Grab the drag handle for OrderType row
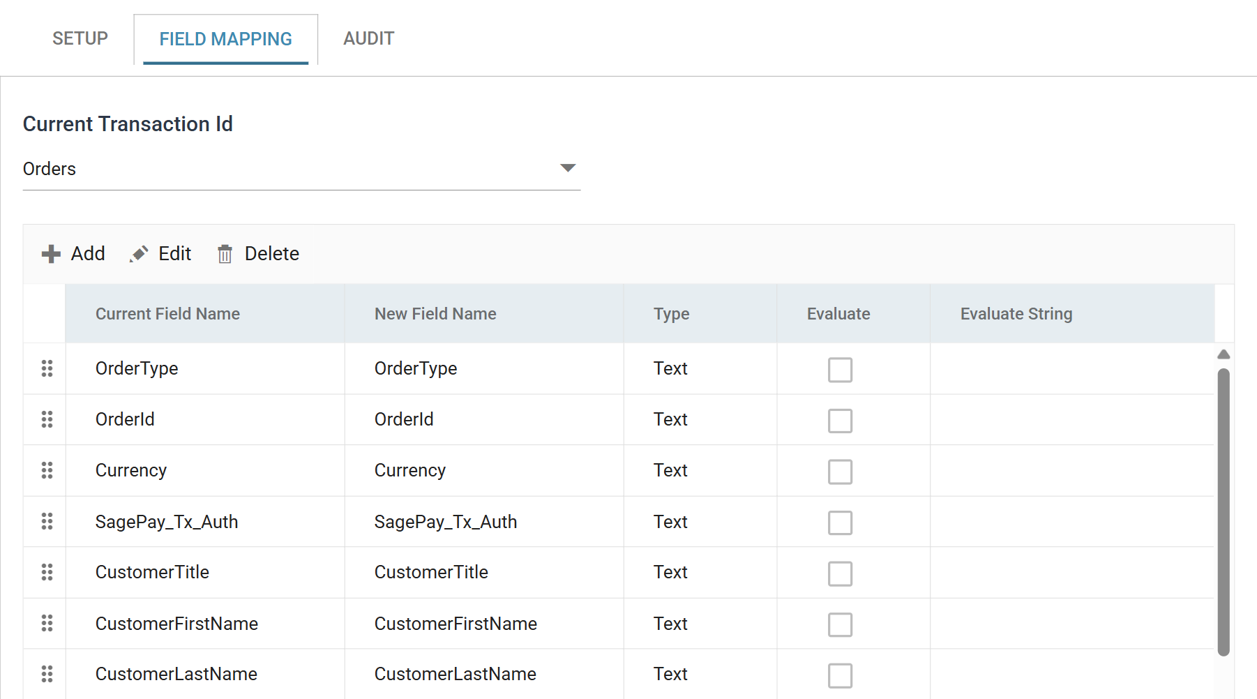The image size is (1257, 699). coord(47,368)
